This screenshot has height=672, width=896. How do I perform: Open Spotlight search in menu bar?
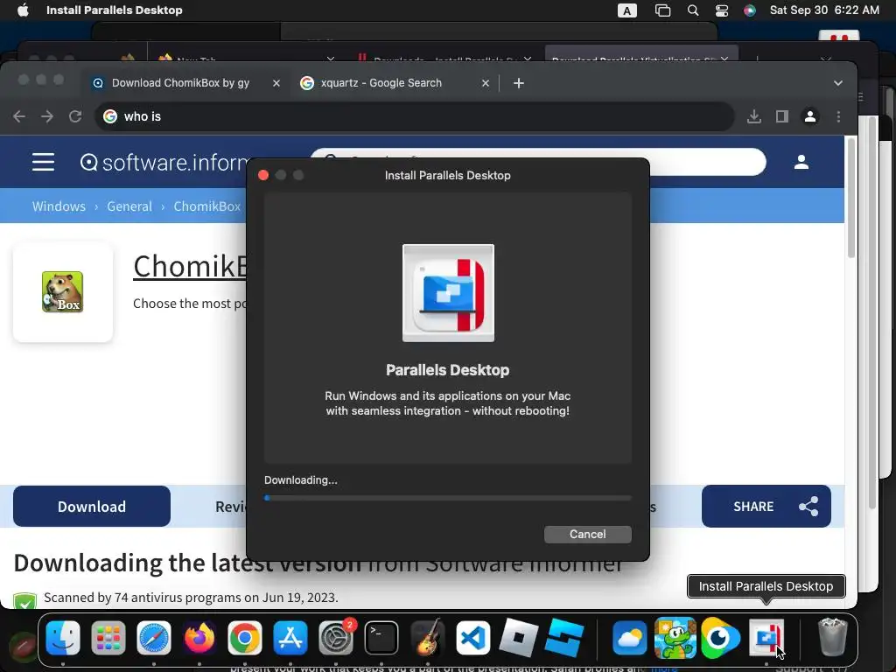(x=693, y=10)
